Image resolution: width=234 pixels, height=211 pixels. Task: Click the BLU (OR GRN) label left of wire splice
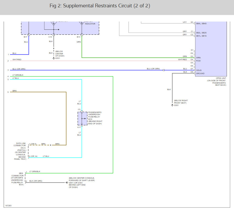pos(153,69)
